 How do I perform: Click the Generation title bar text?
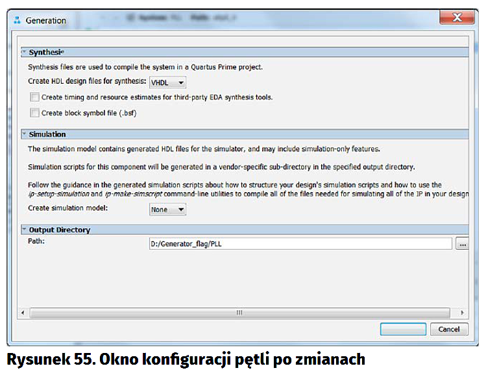pos(45,21)
